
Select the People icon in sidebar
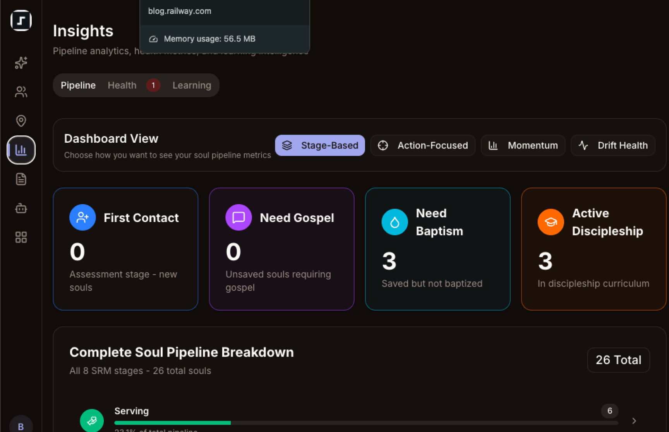21,92
